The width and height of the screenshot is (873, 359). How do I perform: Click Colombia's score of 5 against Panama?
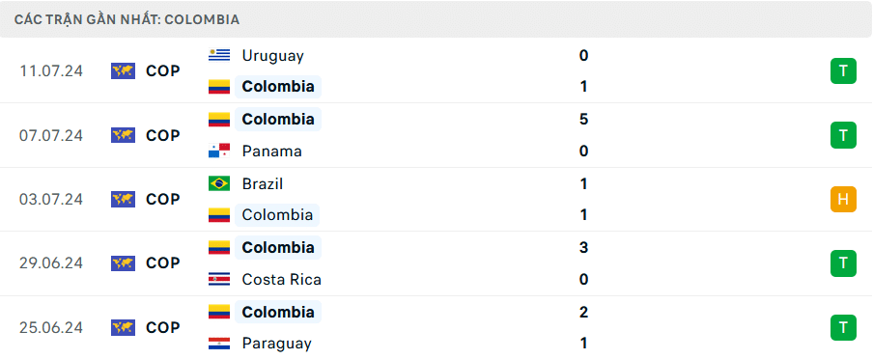(x=583, y=120)
